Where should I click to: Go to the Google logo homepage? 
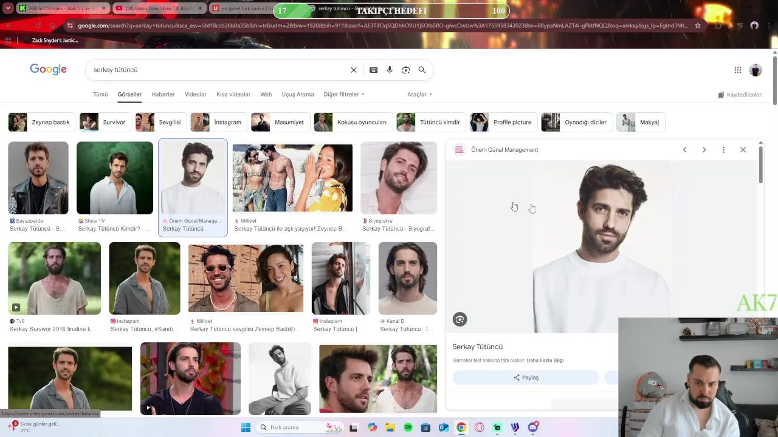click(48, 69)
